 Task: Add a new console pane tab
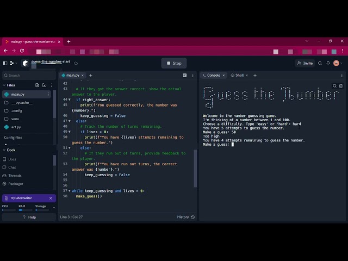[255, 76]
